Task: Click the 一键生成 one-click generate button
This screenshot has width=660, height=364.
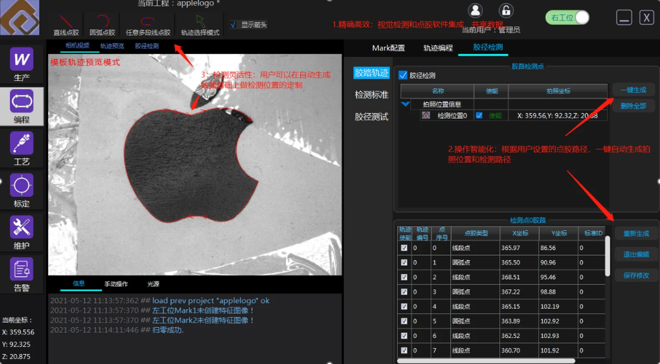Action: [x=633, y=90]
